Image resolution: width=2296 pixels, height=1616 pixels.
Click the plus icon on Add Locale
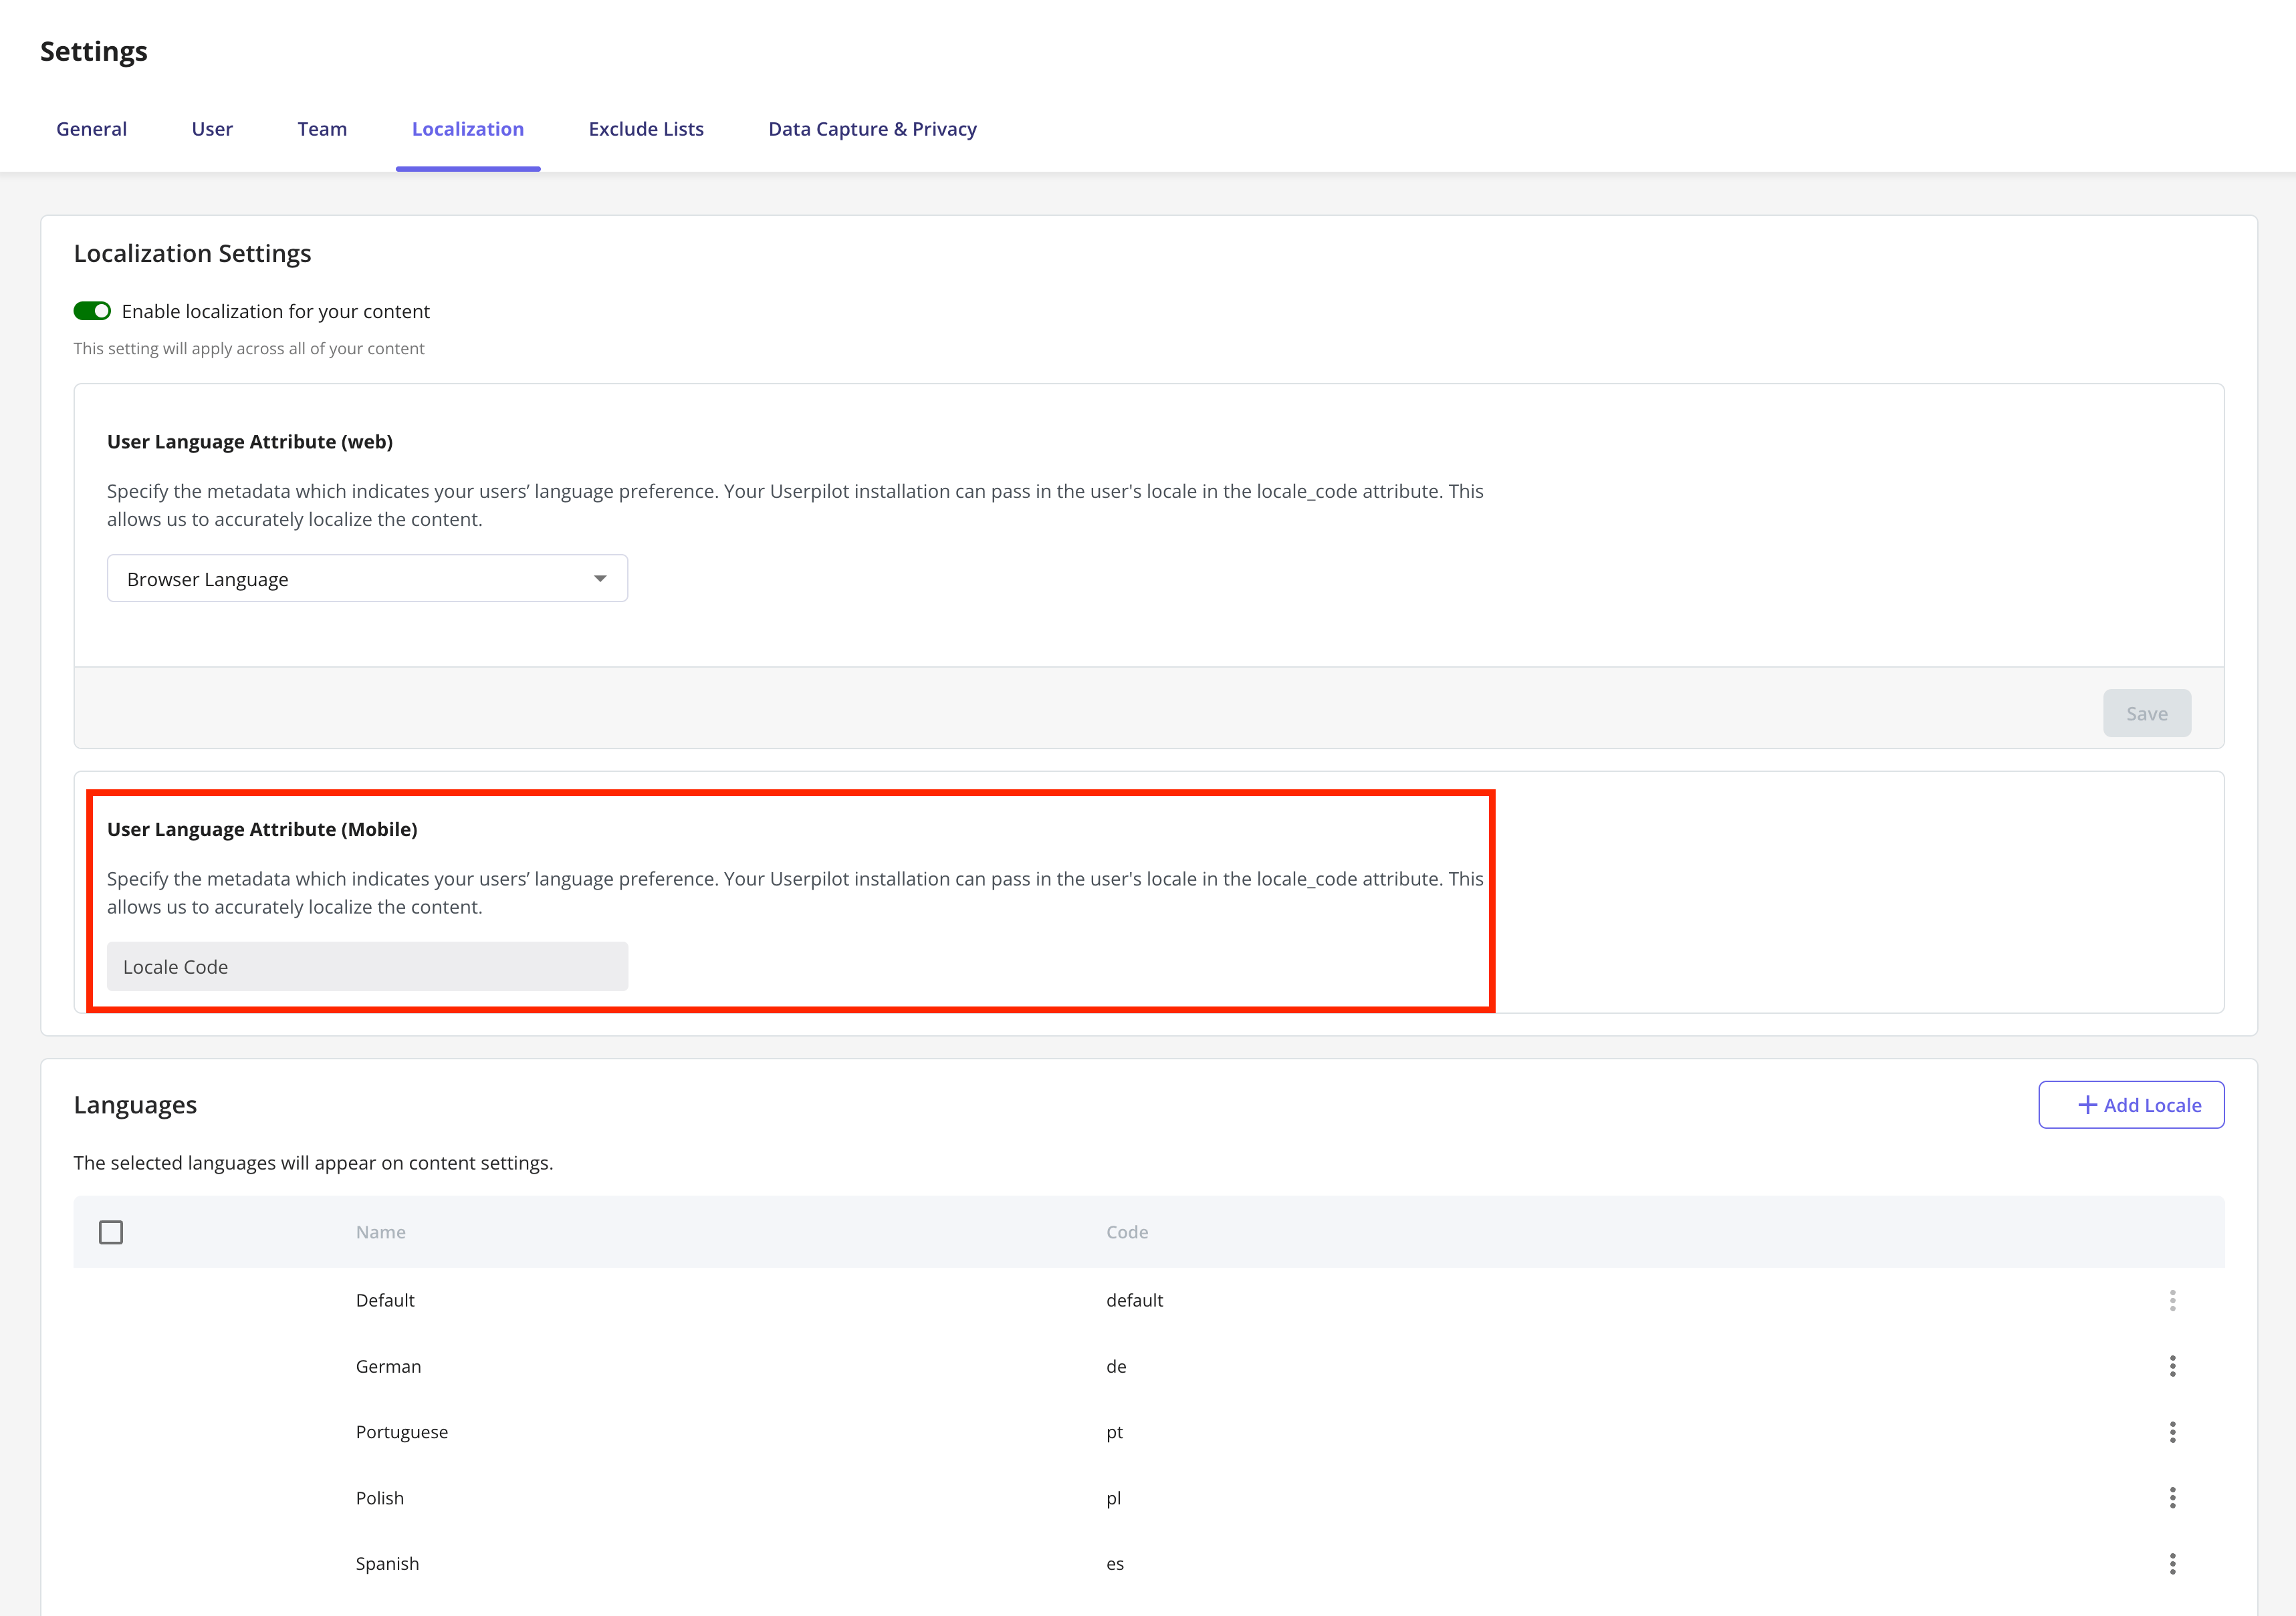pos(2087,1105)
